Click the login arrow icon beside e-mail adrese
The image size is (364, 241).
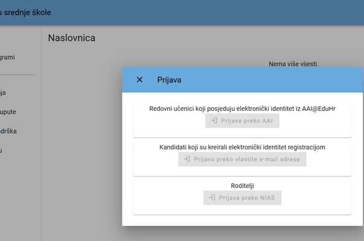pyautogui.click(x=187, y=159)
